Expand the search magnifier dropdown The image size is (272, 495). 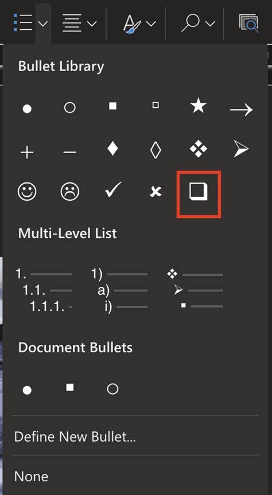(210, 24)
